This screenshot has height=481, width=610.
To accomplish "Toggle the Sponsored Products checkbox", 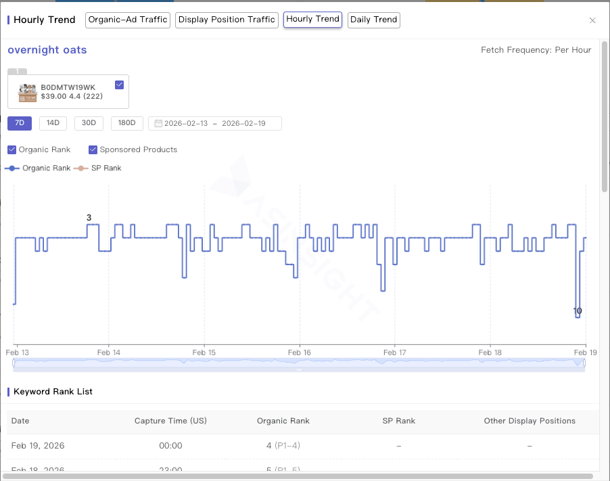I will (93, 150).
